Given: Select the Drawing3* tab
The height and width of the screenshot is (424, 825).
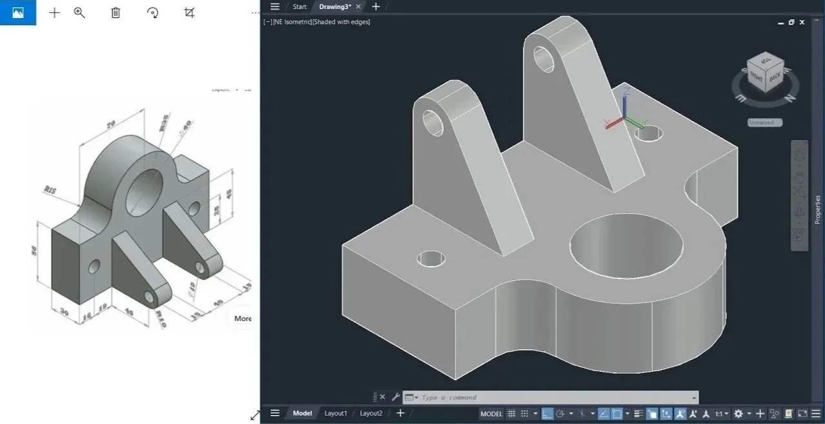Looking at the screenshot, I should click(335, 6).
